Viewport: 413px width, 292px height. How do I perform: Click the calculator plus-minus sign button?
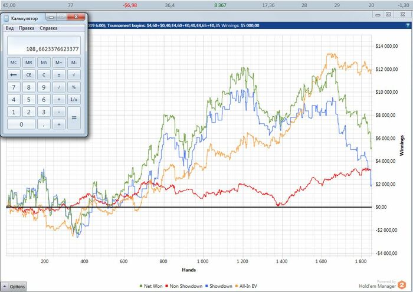click(x=59, y=75)
